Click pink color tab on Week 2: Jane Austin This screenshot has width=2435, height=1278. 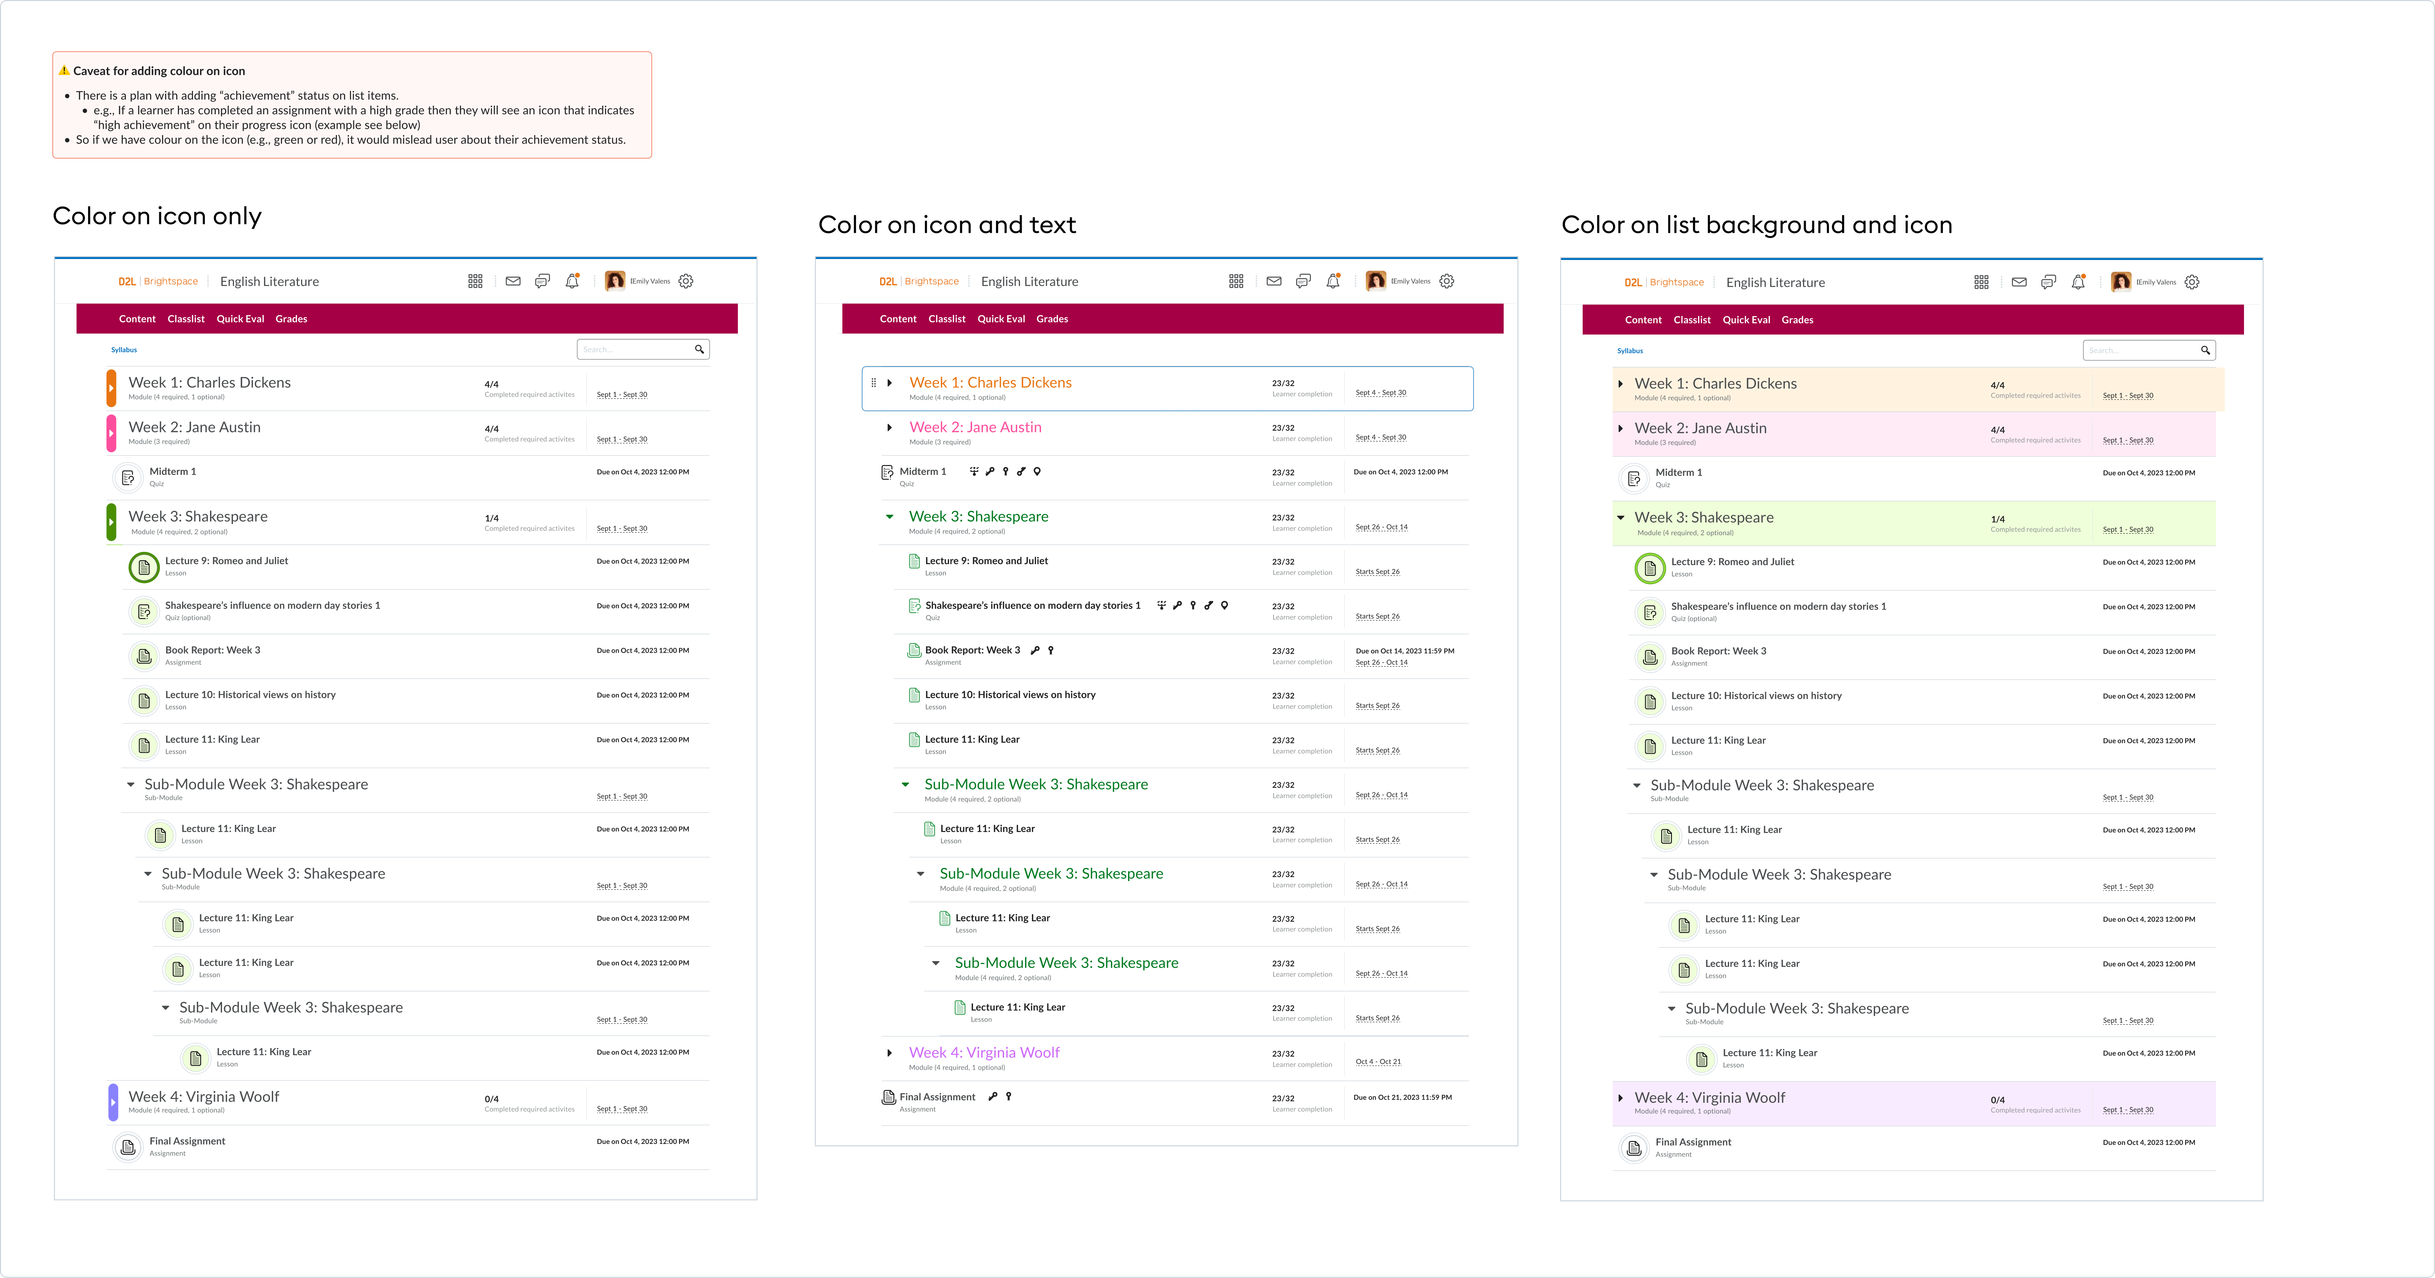(112, 433)
